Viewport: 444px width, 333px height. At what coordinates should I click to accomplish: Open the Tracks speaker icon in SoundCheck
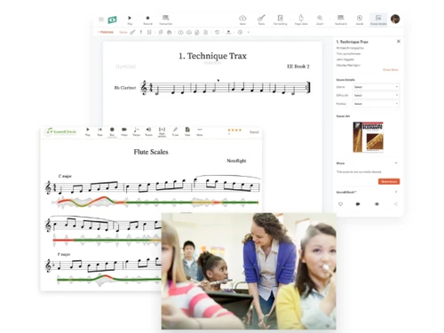click(x=148, y=131)
